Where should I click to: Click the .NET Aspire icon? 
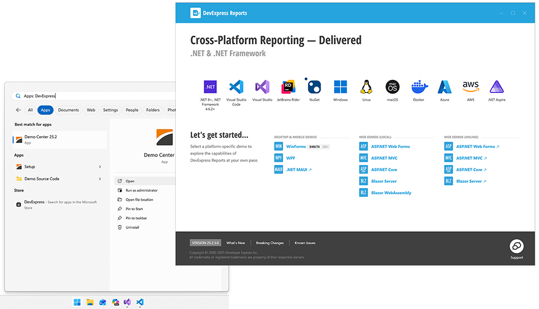click(x=496, y=87)
